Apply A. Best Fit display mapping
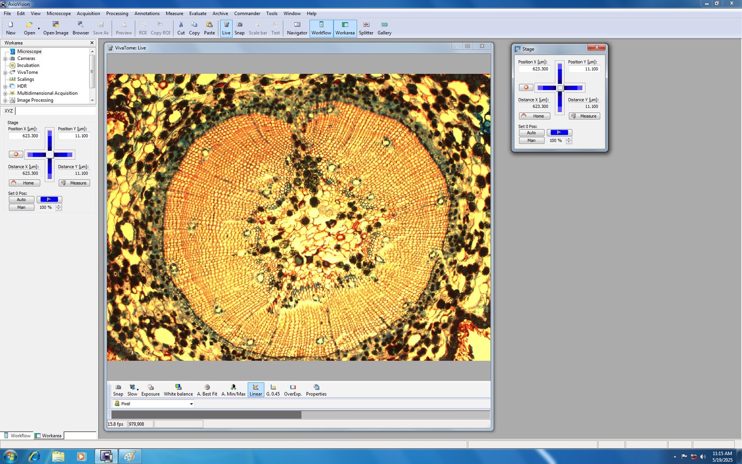The height and width of the screenshot is (464, 742). point(207,390)
